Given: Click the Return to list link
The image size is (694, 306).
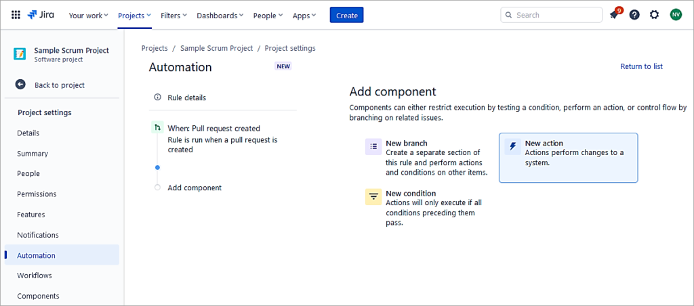Looking at the screenshot, I should click(641, 66).
